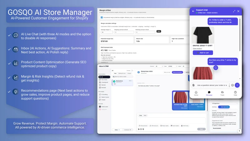
Task: Click the chat question input field
Action: (212, 85)
